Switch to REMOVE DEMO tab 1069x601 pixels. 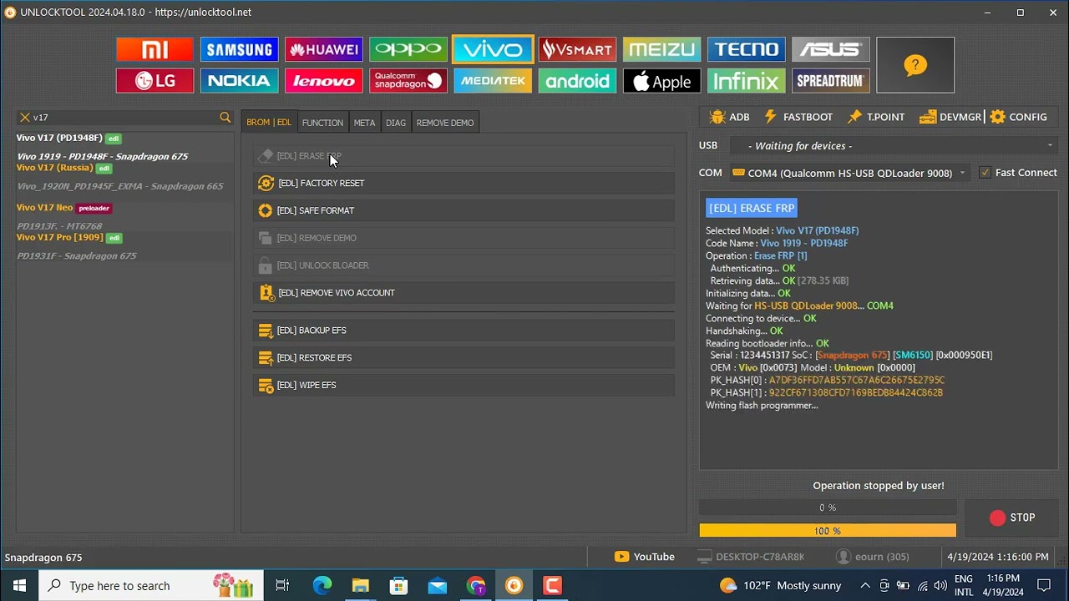[x=445, y=123]
